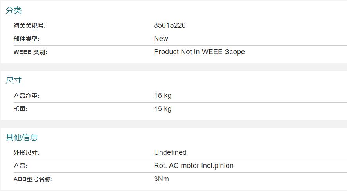Click the ABB型号名称 label
The height and width of the screenshot is (191, 347).
[33, 179]
